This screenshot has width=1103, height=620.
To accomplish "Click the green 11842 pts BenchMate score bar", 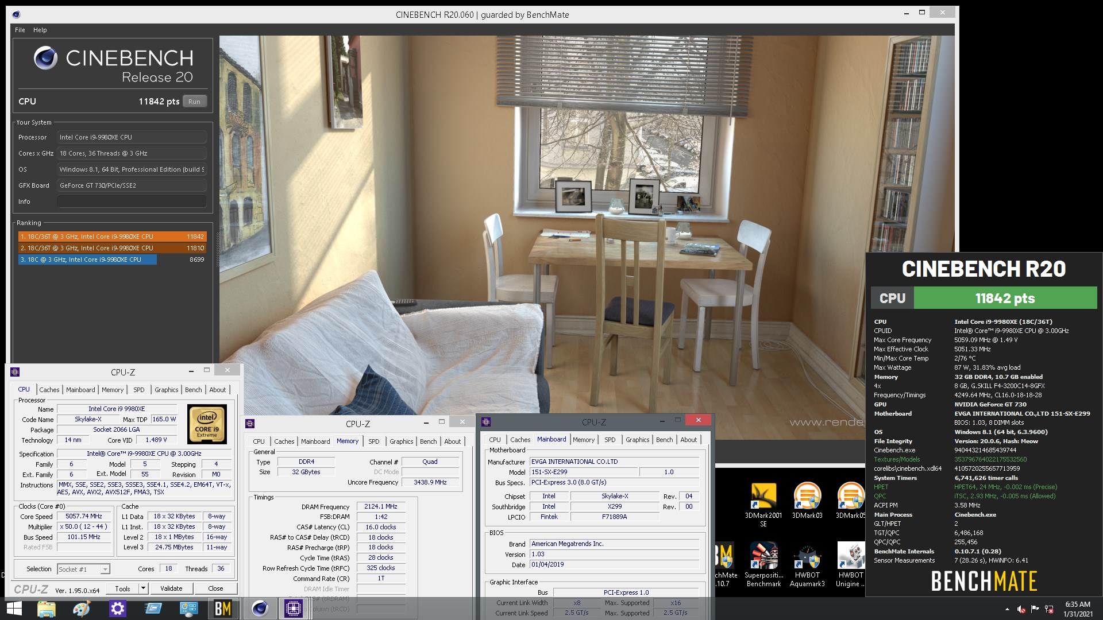I will pos(1005,299).
